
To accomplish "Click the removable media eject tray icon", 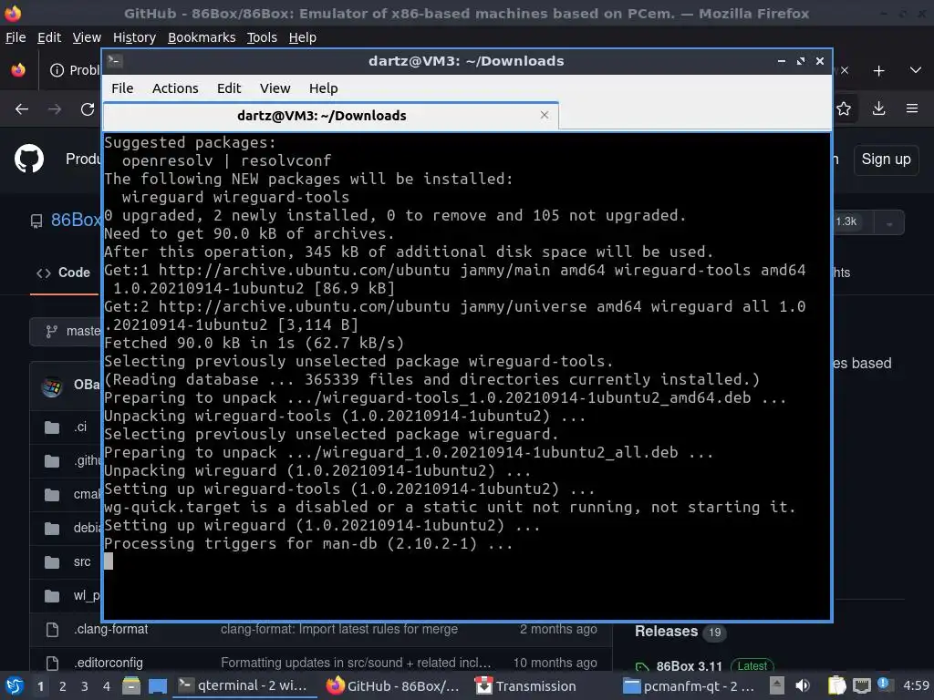I will click(x=777, y=685).
